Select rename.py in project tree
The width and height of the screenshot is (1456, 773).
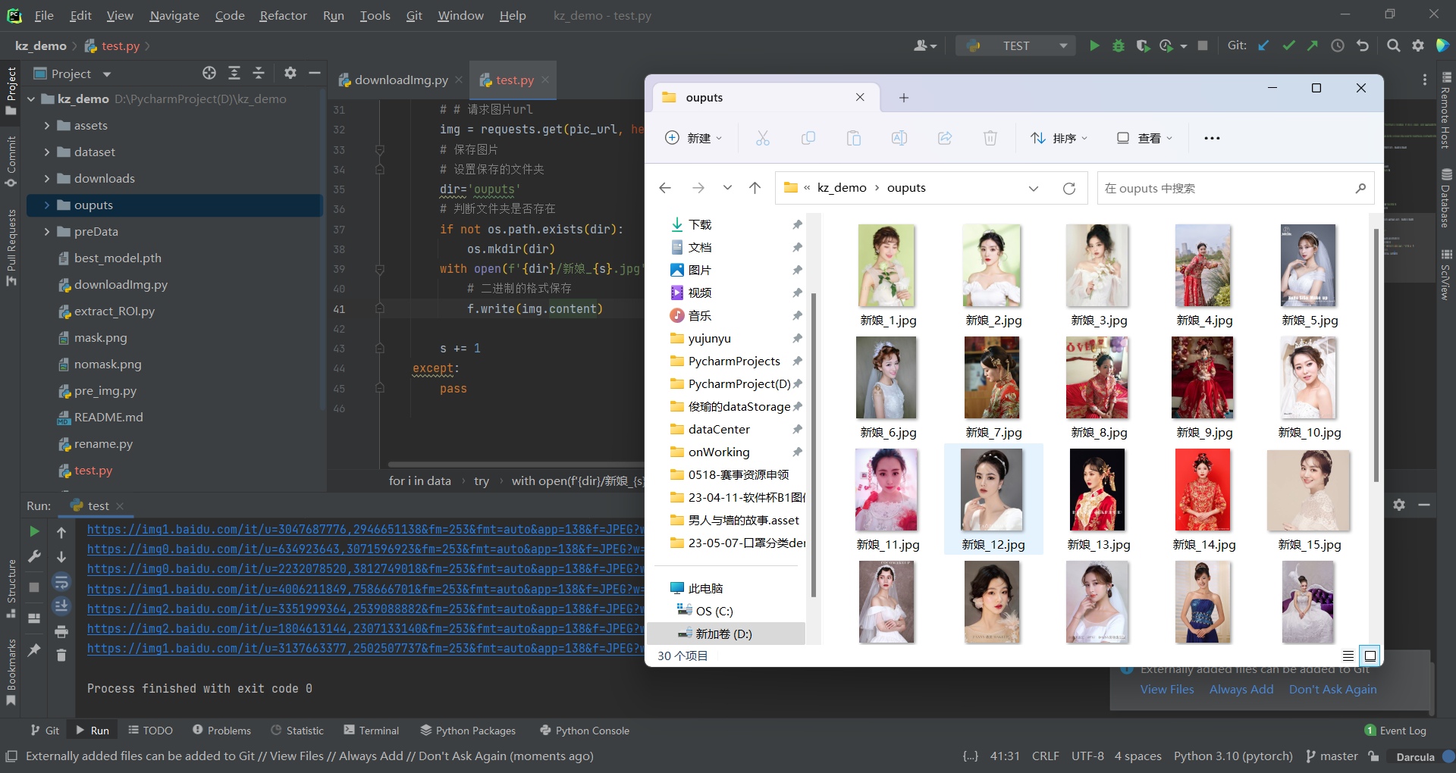tap(103, 444)
